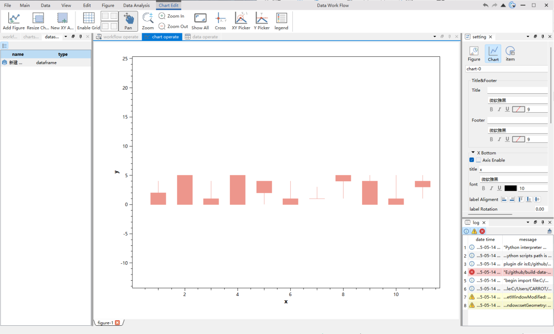Click the globe icon in title bar
554x334 pixels.
pyautogui.click(x=512, y=5)
